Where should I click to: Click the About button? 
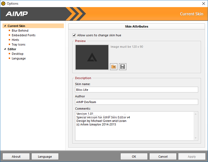click(x=16, y=157)
